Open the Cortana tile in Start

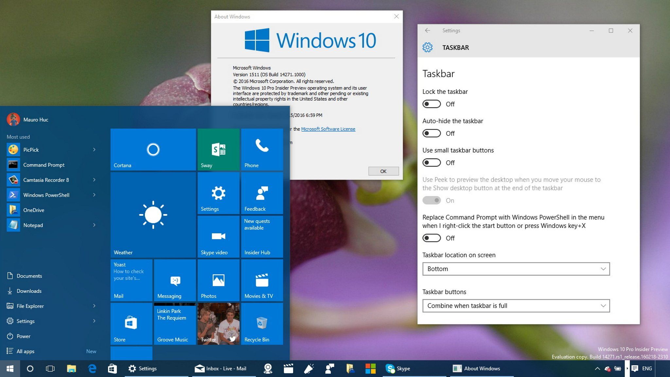(153, 150)
